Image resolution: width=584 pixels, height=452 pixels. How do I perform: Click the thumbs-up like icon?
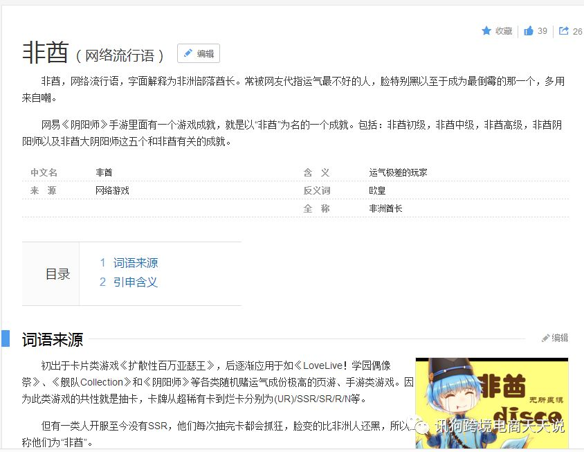(x=529, y=30)
